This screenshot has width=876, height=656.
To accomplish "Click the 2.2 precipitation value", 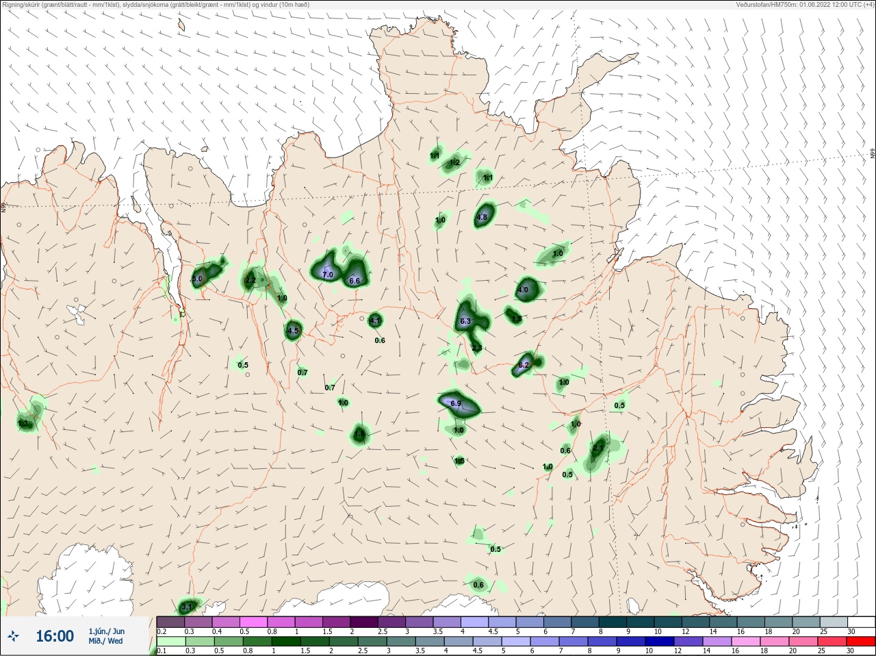I will (x=250, y=280).
